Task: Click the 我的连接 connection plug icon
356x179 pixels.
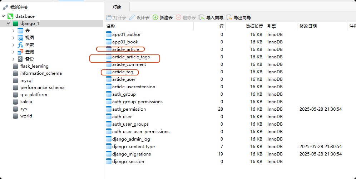Action: click(x=5, y=7)
